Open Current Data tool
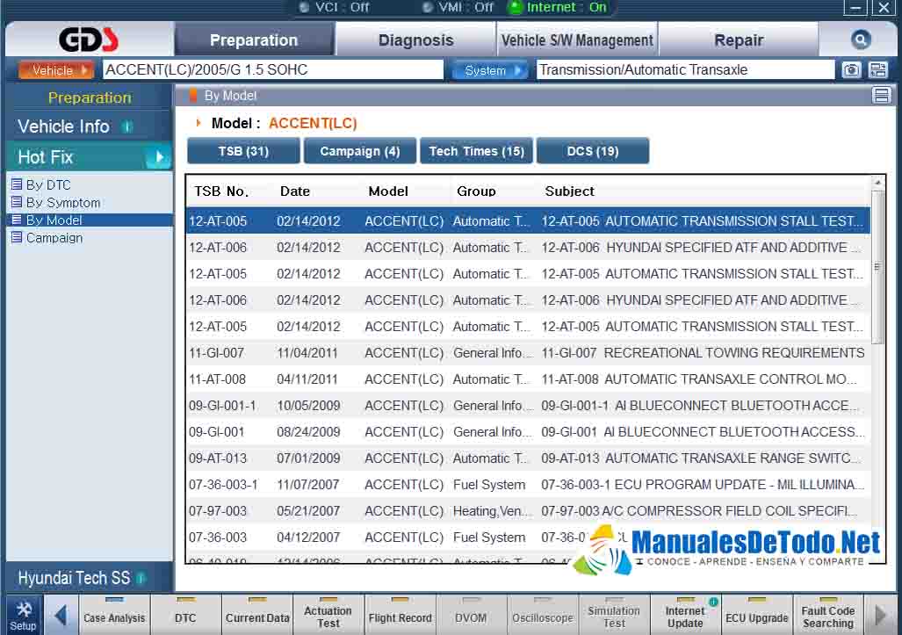902x635 pixels. pyautogui.click(x=257, y=616)
